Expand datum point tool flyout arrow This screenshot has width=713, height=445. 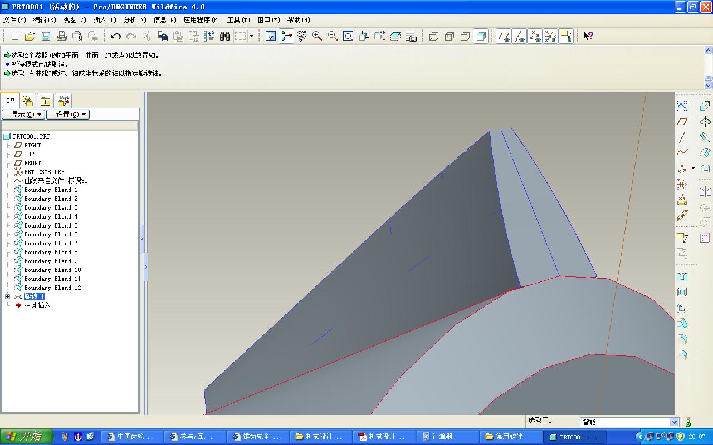click(x=693, y=168)
